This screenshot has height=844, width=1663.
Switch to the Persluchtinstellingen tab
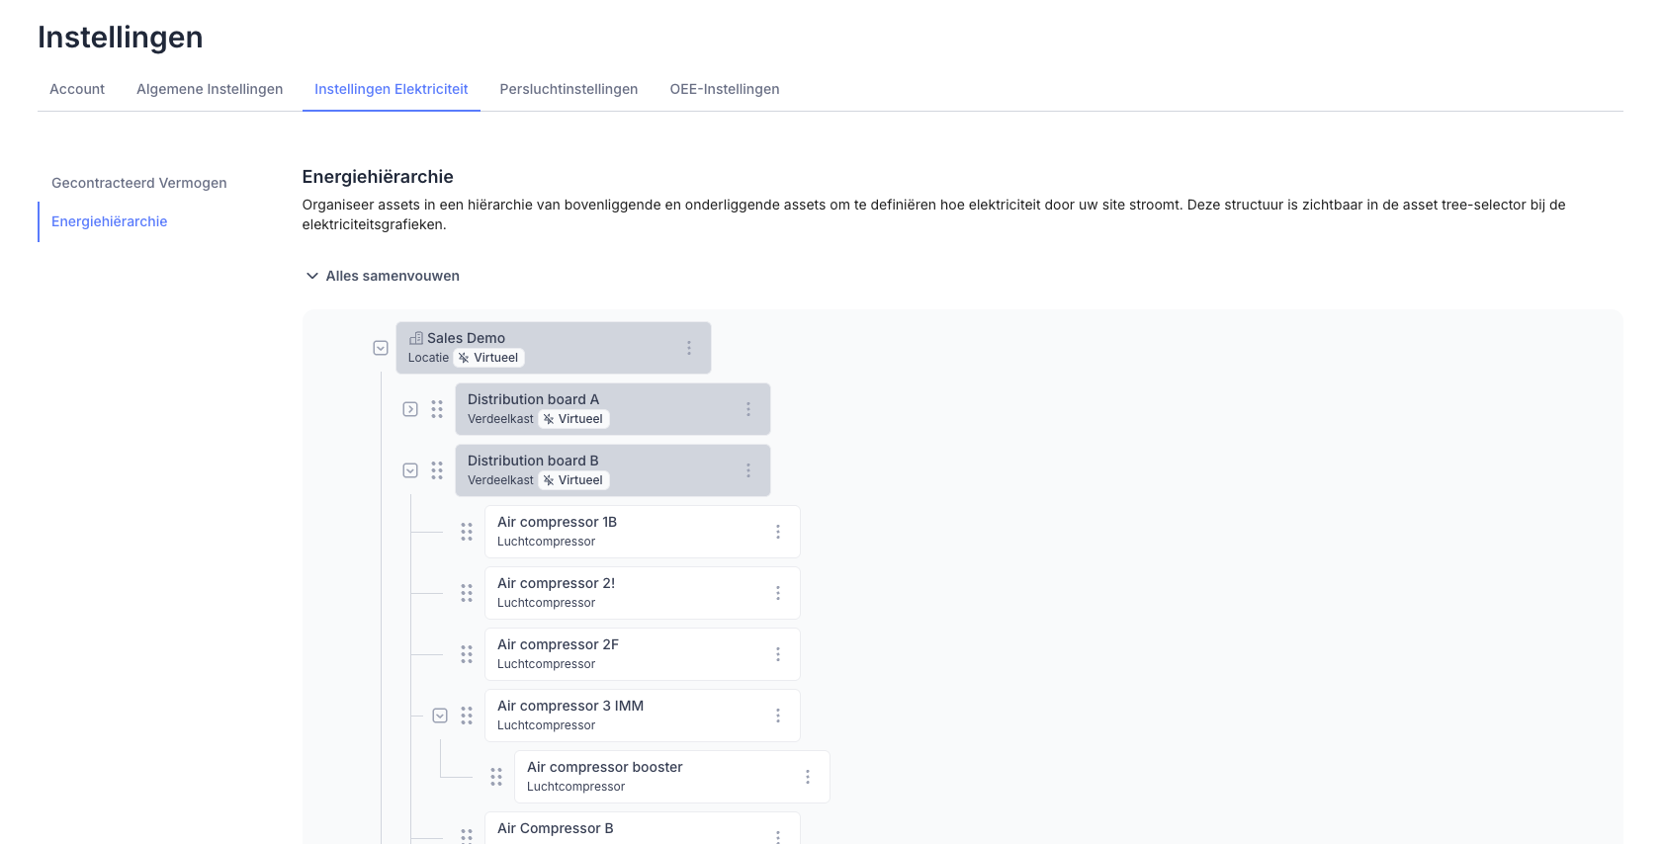coord(569,89)
